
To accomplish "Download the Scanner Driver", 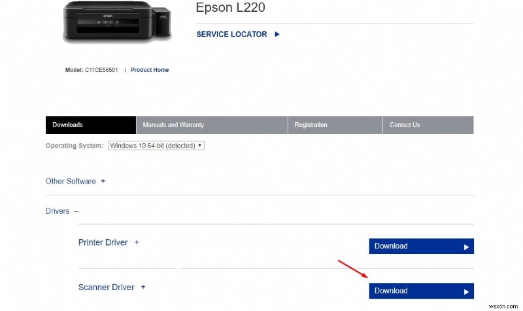I will pyautogui.click(x=421, y=291).
